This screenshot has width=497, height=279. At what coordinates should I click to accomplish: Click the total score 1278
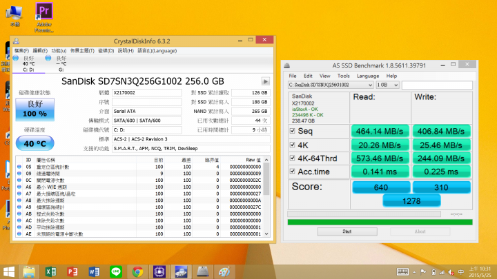point(411,201)
